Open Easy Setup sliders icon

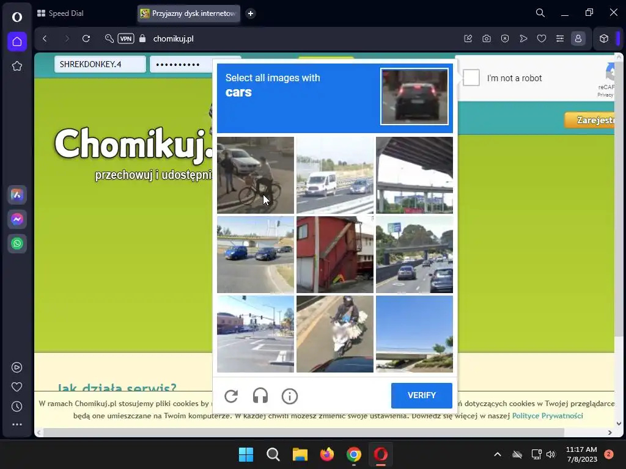[560, 38]
